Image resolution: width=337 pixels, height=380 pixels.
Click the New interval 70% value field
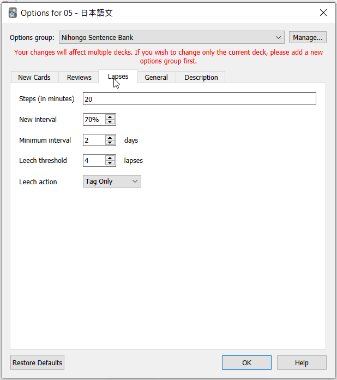click(94, 120)
